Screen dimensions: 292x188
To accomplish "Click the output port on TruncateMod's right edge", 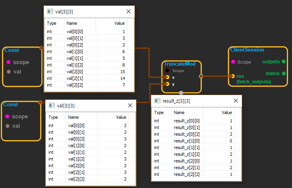I will pos(201,76).
